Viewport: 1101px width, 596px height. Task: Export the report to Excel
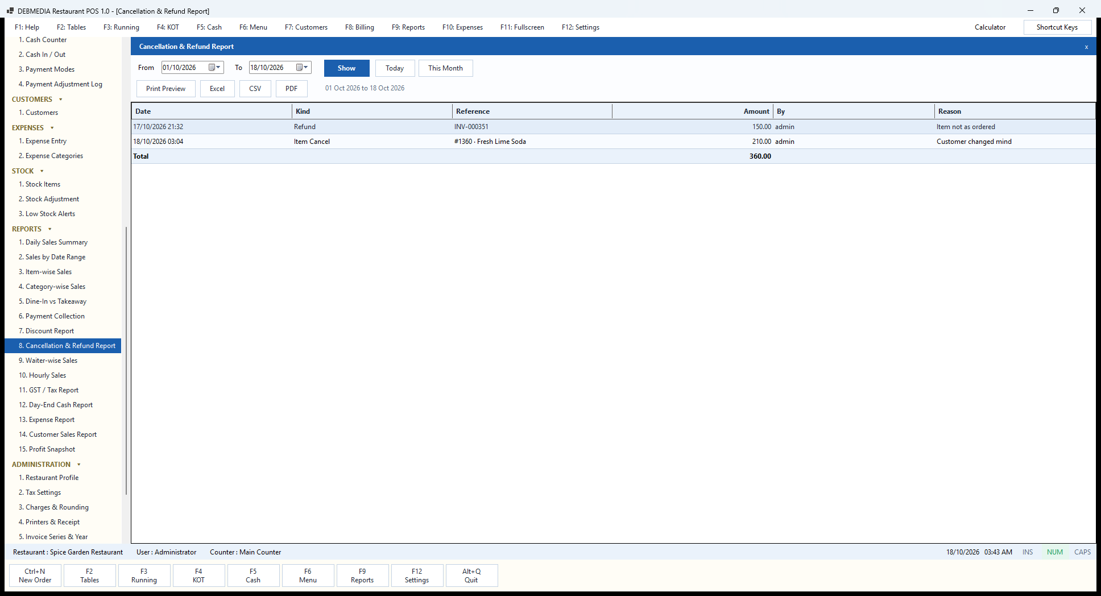click(217, 89)
